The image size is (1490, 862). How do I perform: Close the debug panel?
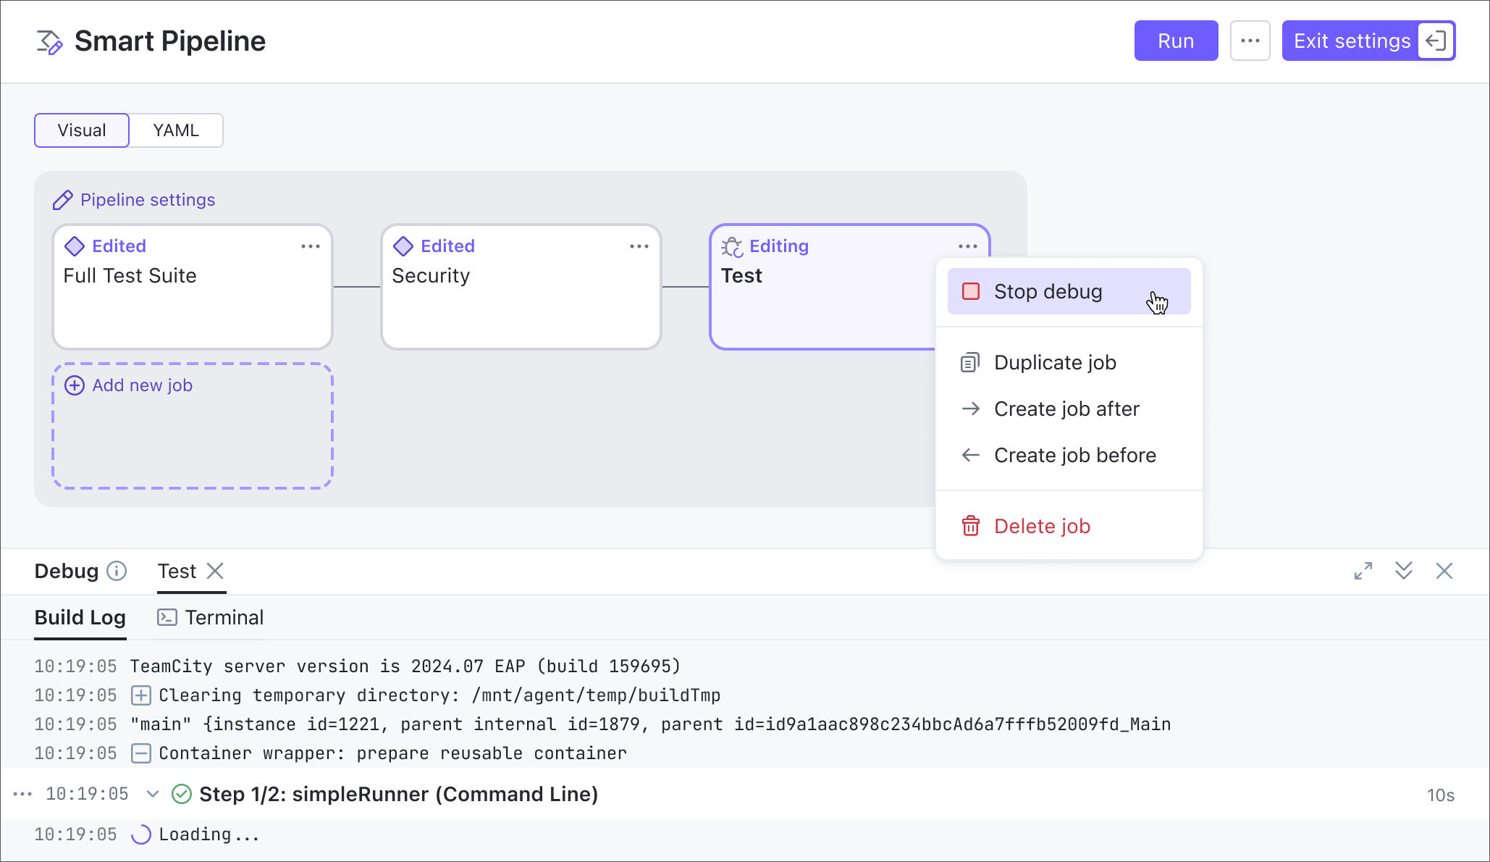pos(1444,571)
